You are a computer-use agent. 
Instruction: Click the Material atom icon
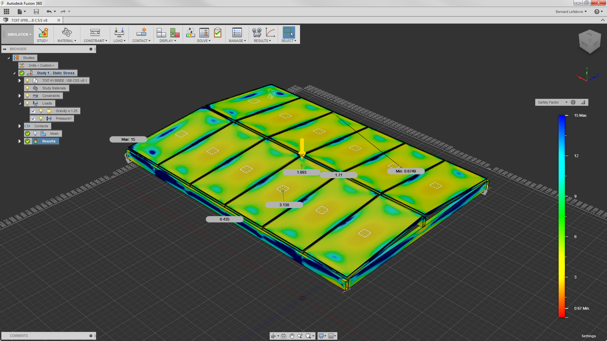point(67,33)
